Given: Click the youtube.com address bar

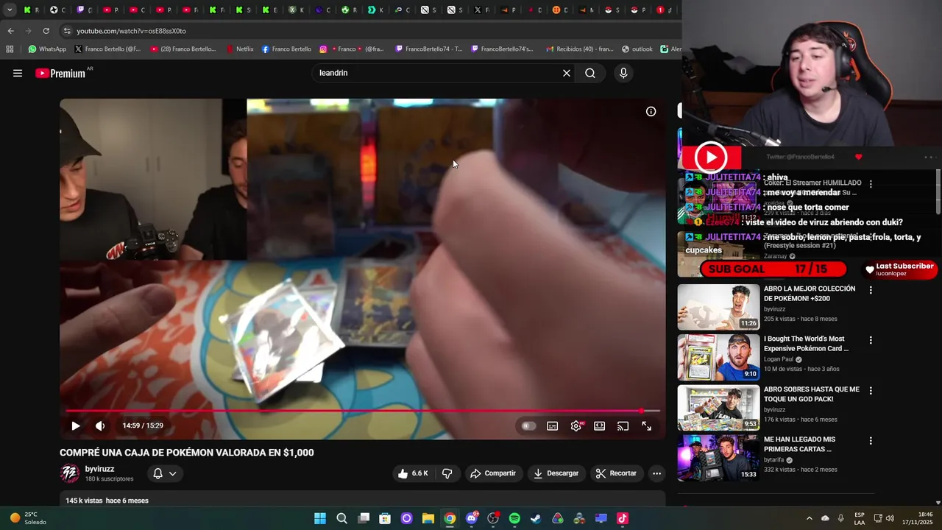Looking at the screenshot, I should click(x=368, y=31).
